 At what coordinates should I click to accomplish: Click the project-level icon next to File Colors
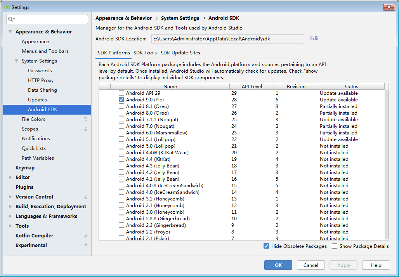(85, 119)
